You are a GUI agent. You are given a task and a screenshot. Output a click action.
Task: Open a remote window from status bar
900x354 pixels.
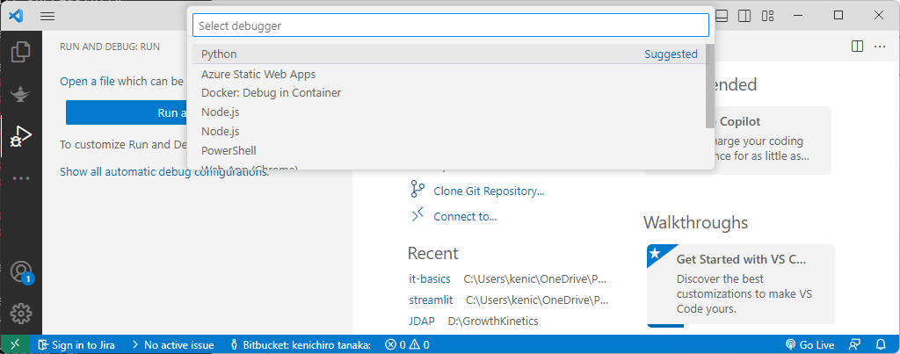[15, 345]
